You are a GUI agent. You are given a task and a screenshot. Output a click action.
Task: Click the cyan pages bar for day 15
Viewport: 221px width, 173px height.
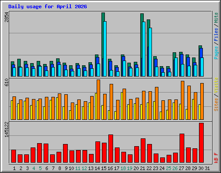tap(105, 49)
